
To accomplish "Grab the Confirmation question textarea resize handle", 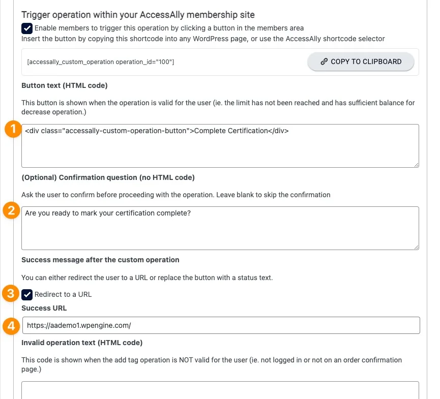I will [416, 247].
